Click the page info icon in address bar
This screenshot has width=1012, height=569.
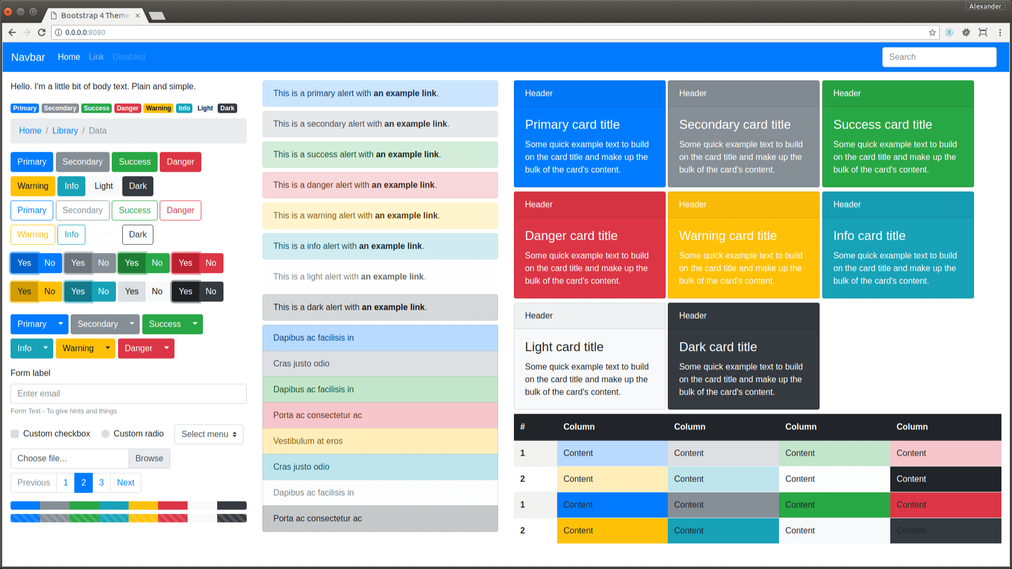57,32
